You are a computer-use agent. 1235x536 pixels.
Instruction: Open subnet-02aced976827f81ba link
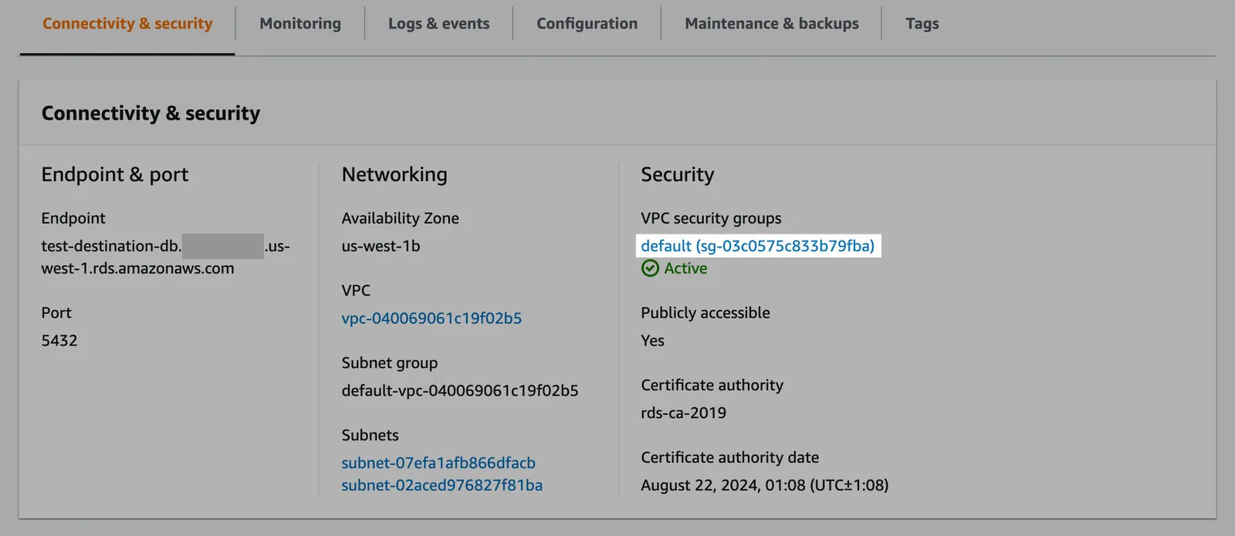tap(442, 485)
